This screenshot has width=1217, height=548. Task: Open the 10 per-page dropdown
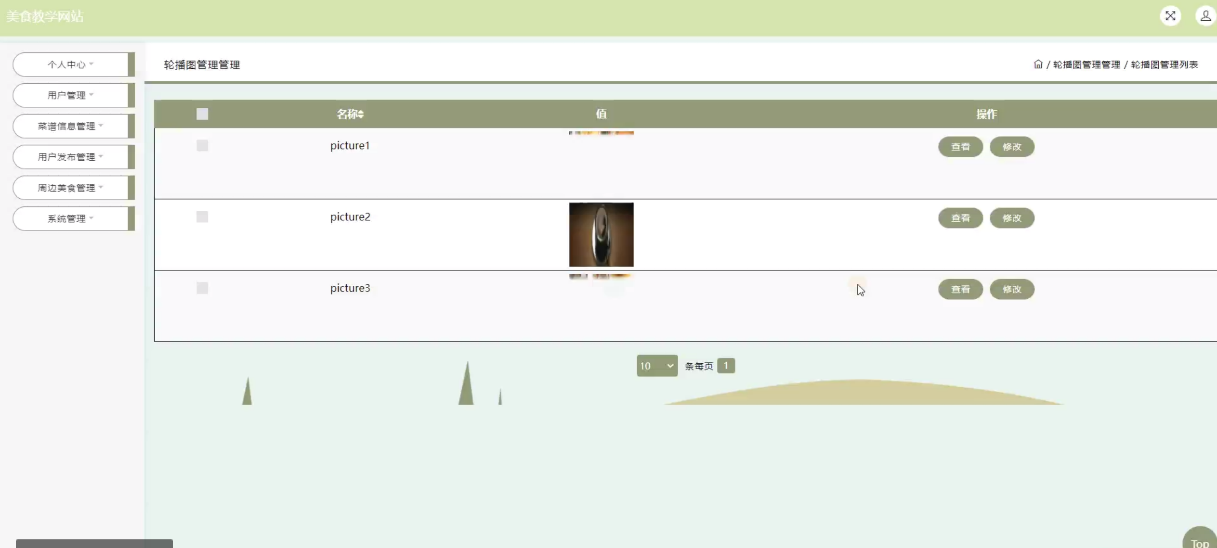tap(656, 366)
